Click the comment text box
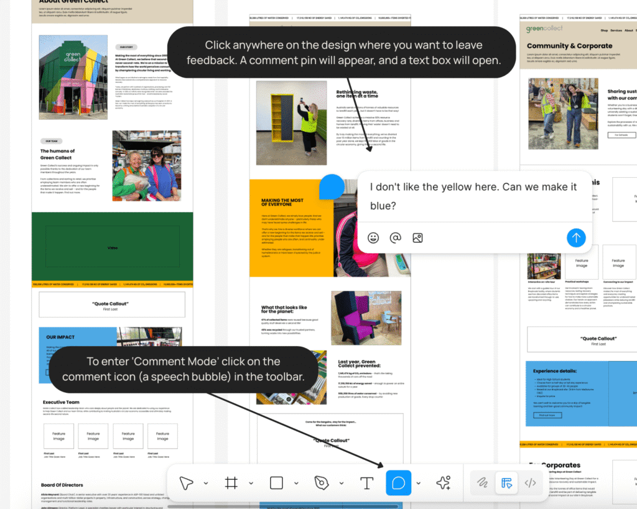This screenshot has width=637, height=509. click(x=473, y=196)
